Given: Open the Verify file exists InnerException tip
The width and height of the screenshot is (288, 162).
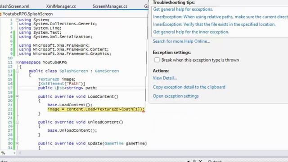Looking at the screenshot, I should (x=214, y=24).
